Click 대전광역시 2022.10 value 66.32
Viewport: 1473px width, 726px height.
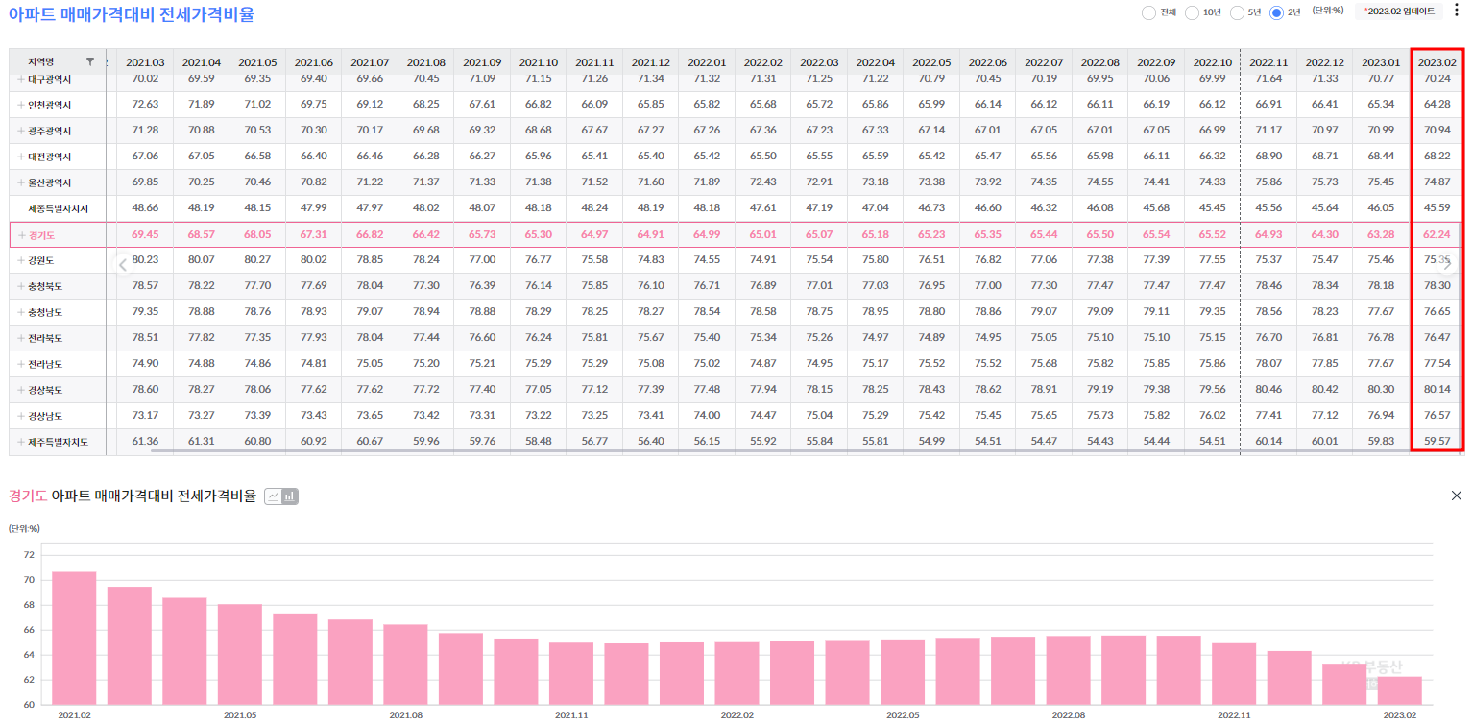[x=1213, y=156]
